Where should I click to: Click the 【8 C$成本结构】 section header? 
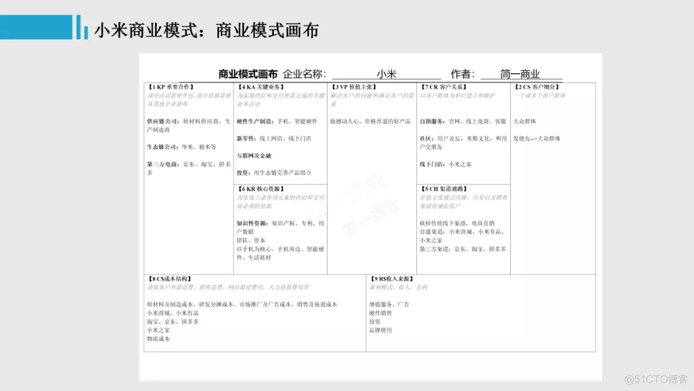click(x=170, y=278)
